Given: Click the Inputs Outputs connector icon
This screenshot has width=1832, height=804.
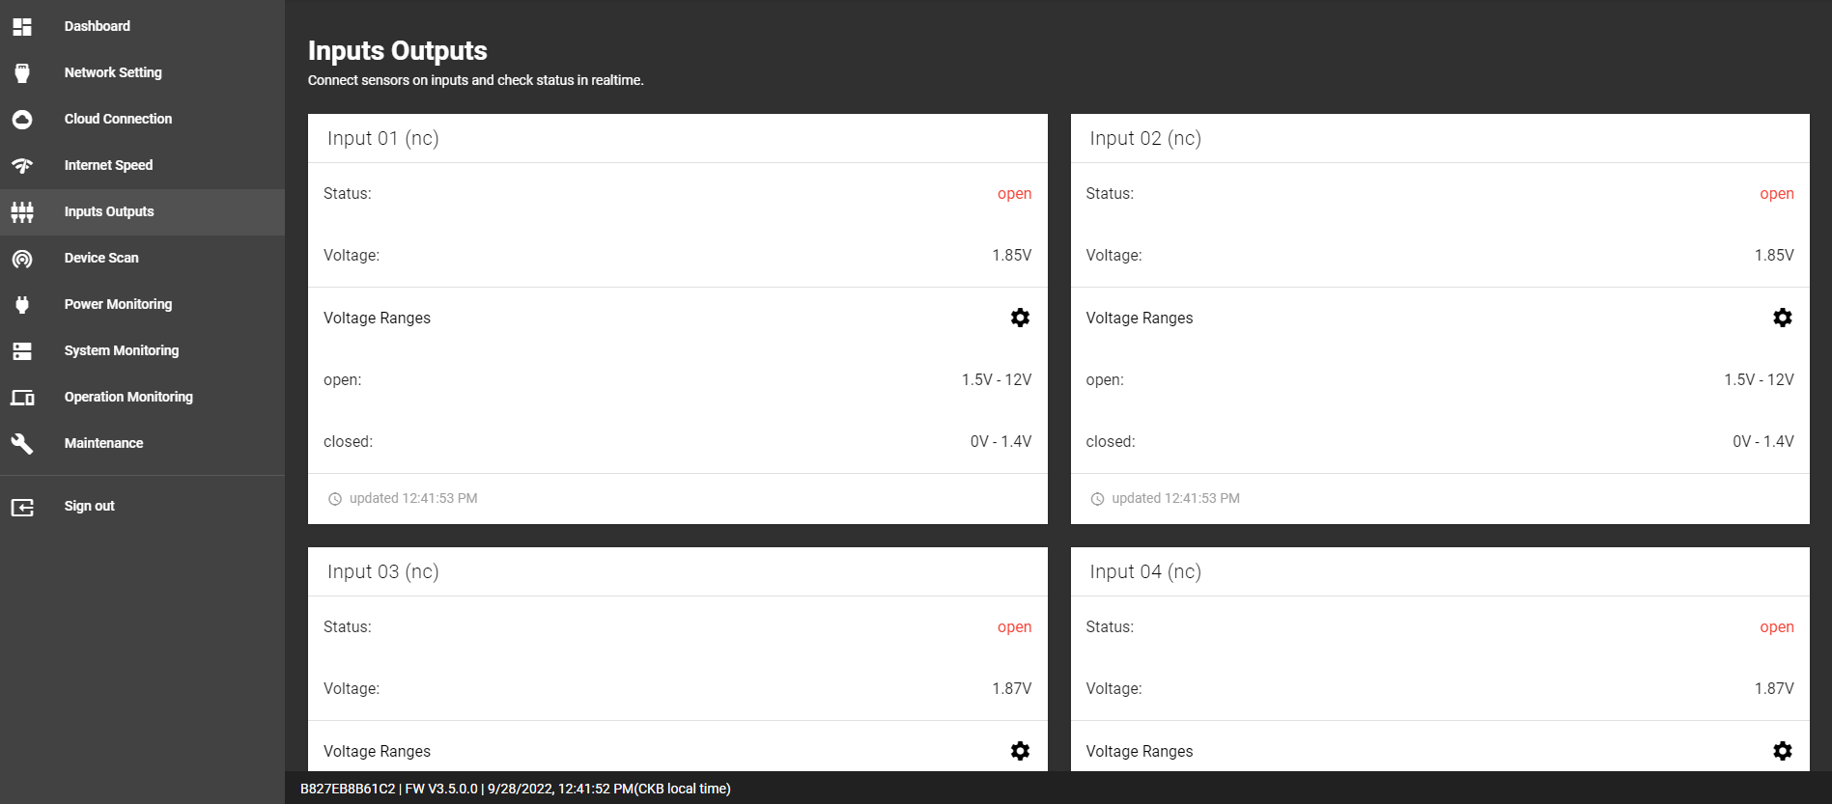Looking at the screenshot, I should [x=22, y=212].
